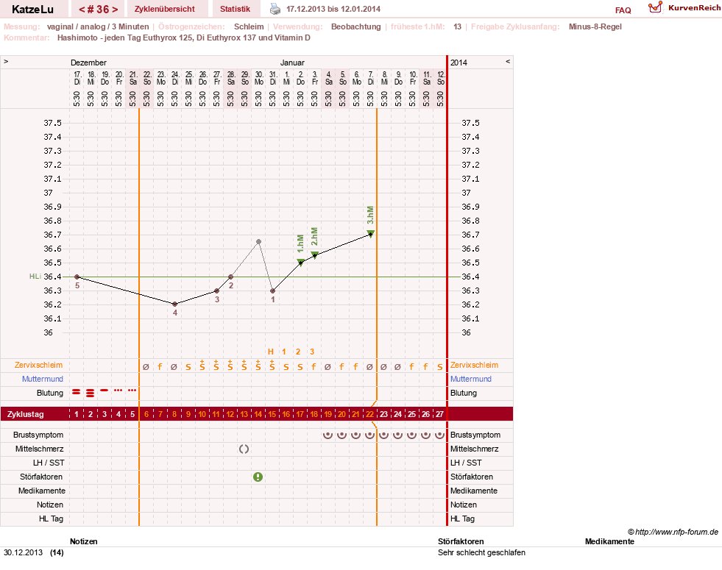722x570 pixels.
Task: Click the Minus-8-Regel value
Action: point(595,26)
